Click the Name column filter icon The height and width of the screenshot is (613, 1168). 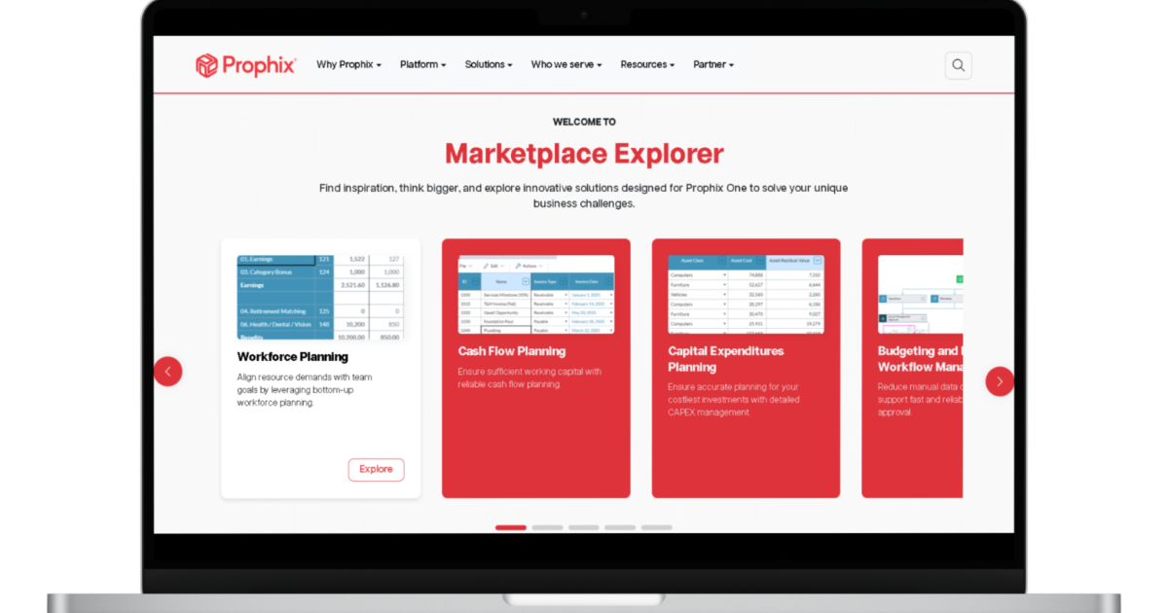click(526, 281)
